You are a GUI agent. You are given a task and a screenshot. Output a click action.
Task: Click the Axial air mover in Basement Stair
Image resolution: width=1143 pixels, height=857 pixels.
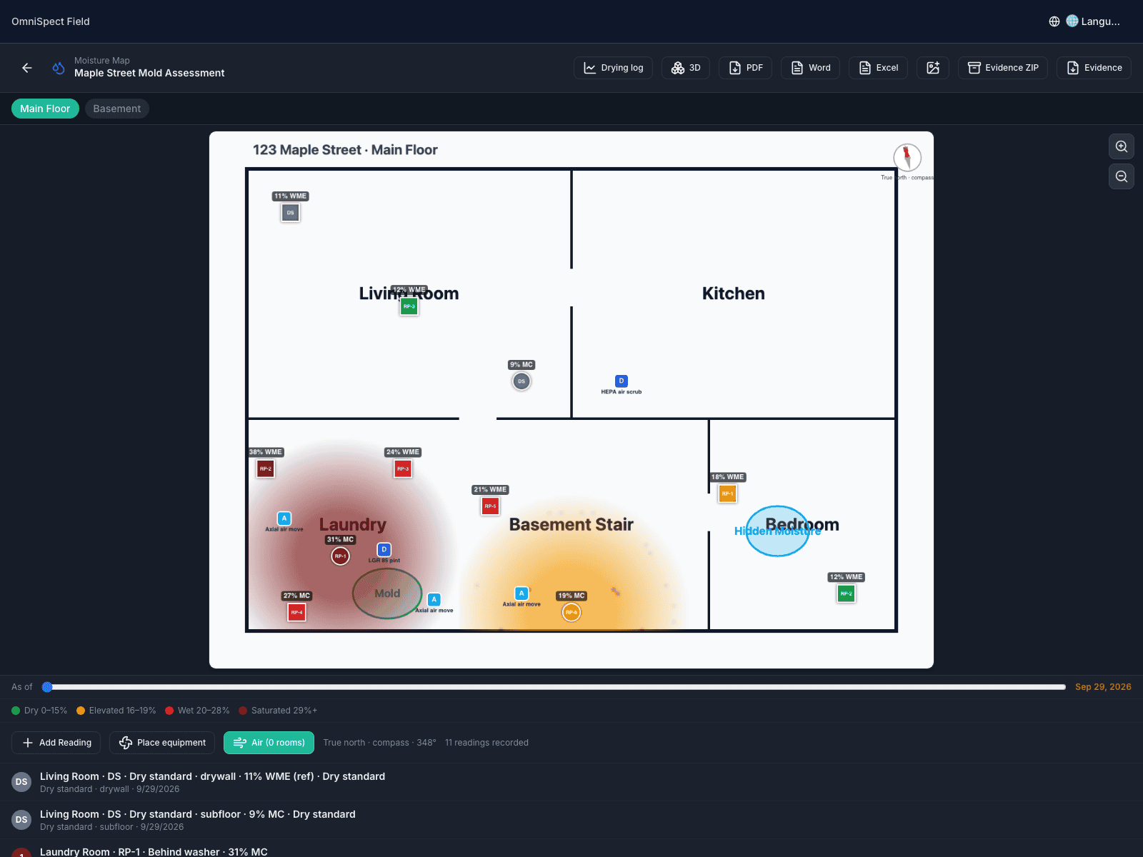(x=521, y=593)
